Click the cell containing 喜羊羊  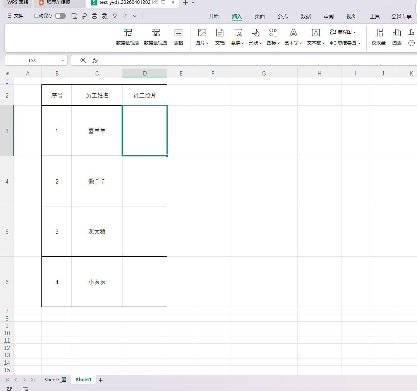click(x=97, y=131)
